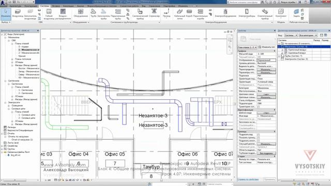The image size is (331, 186).
Task: Collapse the Идентификация properties section
Action: point(275,110)
